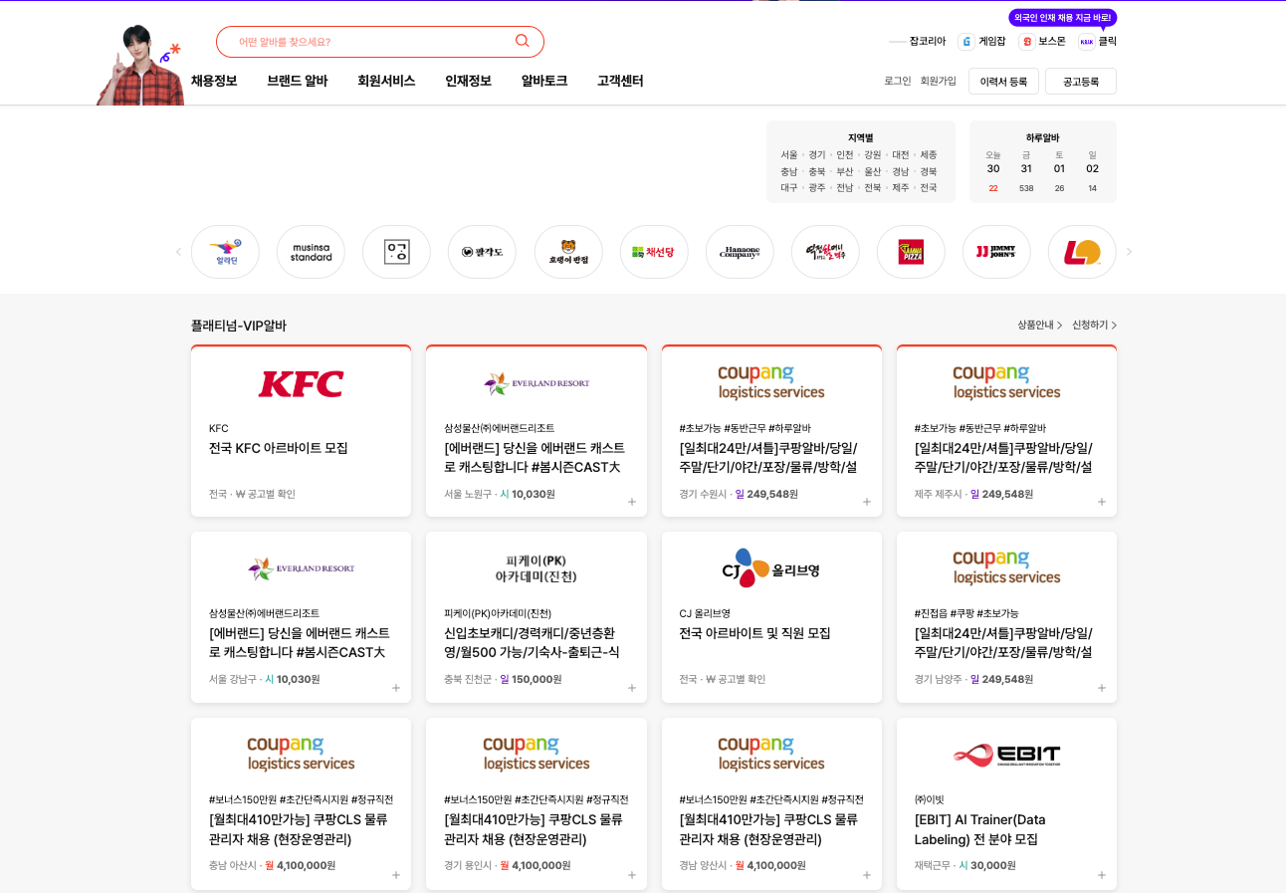The height and width of the screenshot is (893, 1286).
Task: Click the 이력서 등록 button
Action: point(1003,82)
